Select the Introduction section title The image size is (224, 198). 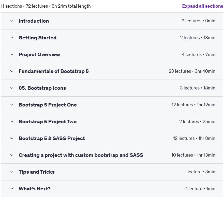coord(34,21)
